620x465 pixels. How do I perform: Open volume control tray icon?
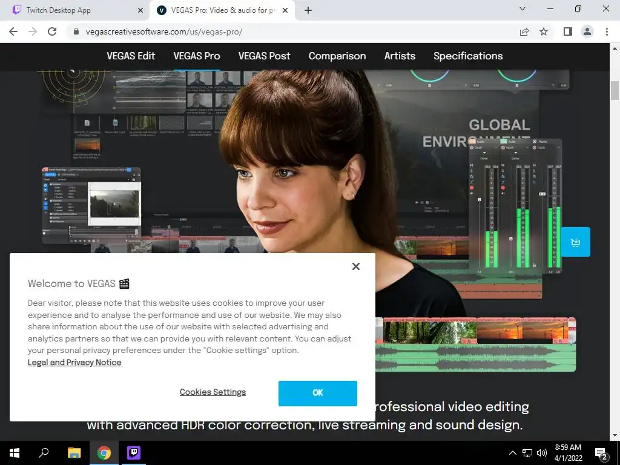pos(542,453)
